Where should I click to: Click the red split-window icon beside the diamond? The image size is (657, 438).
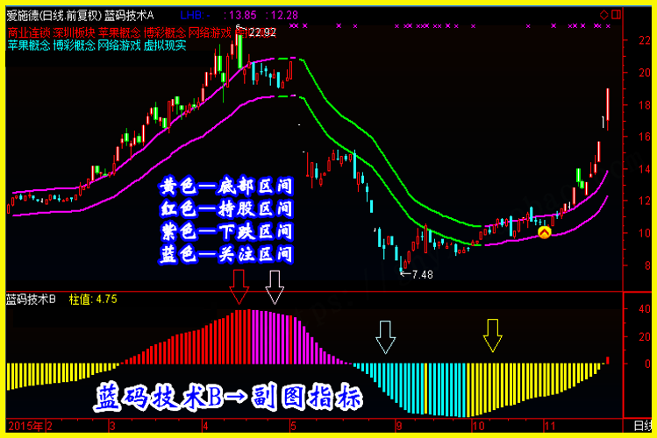pyautogui.click(x=616, y=15)
